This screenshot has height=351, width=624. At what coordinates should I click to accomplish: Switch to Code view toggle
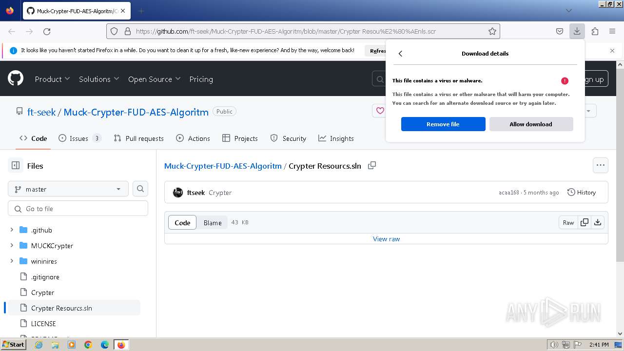click(x=182, y=223)
